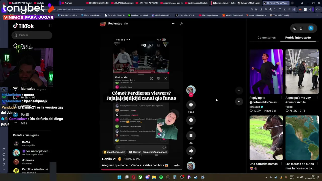Image resolution: width=322 pixels, height=181 pixels.
Task: Open Windows Start menu
Action: tap(119, 177)
